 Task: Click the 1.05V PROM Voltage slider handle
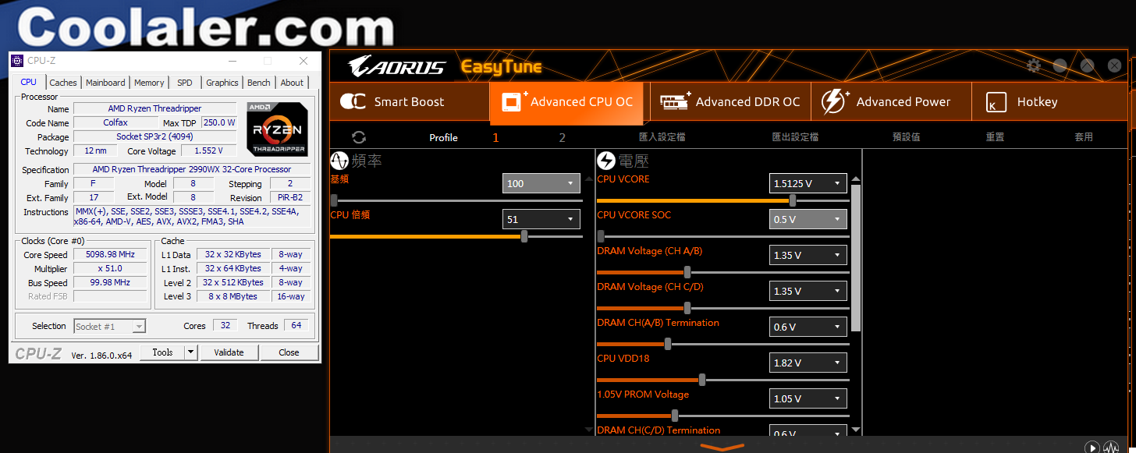[675, 416]
